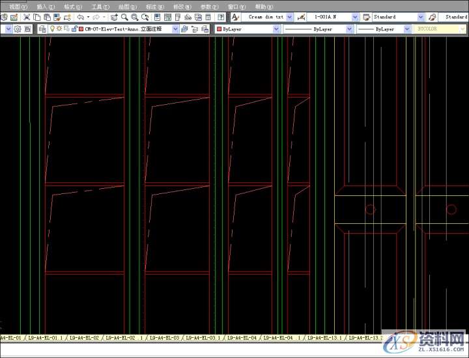Click the Cut scissors icon
This screenshot has height=358, width=469.
pyautogui.click(x=27, y=17)
